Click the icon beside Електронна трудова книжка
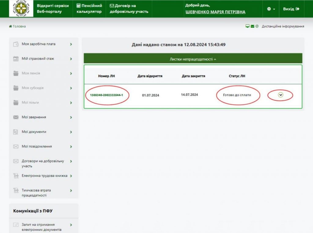 [16, 176]
